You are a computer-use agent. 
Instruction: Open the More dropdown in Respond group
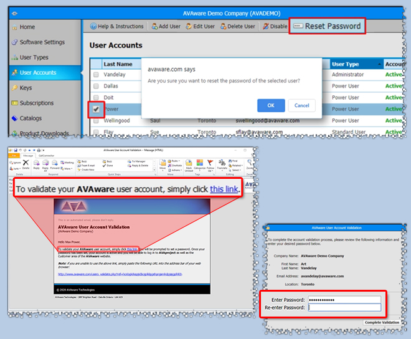click(67, 168)
